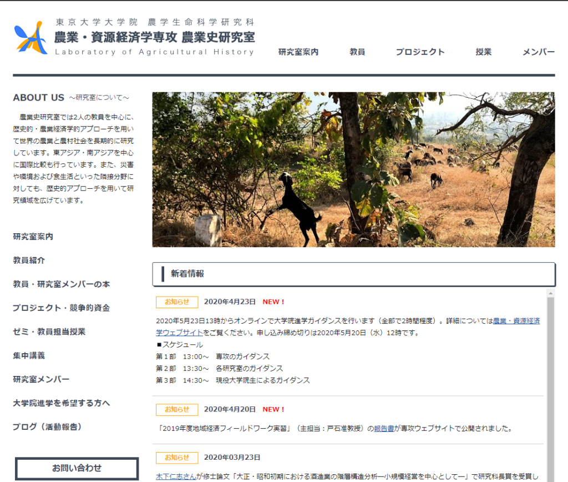
Task: Follow the 農業・資源経済学ウェブサイト link
Action: coord(516,321)
